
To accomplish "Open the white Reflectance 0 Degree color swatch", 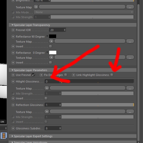I will click(53, 52).
